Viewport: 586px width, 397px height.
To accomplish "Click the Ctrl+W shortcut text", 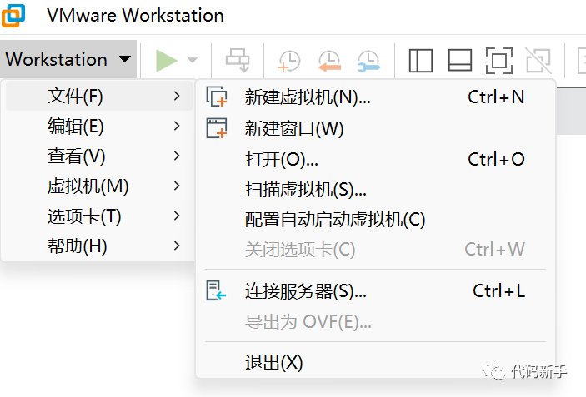I will click(x=494, y=249).
